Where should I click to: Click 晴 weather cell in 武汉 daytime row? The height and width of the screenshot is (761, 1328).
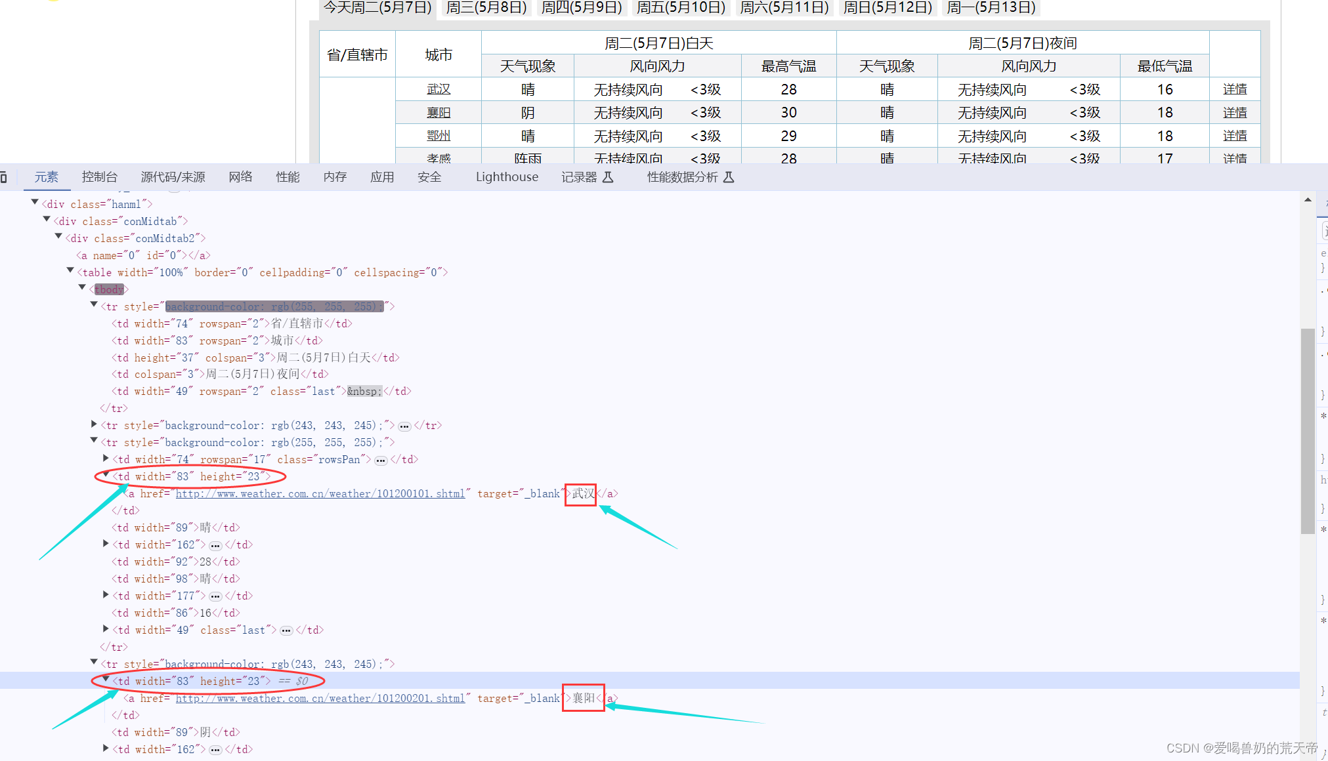(x=528, y=89)
